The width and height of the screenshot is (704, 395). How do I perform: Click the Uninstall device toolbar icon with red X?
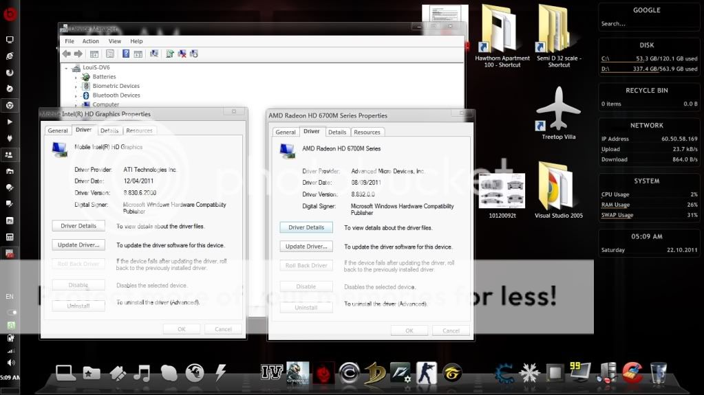[182, 54]
